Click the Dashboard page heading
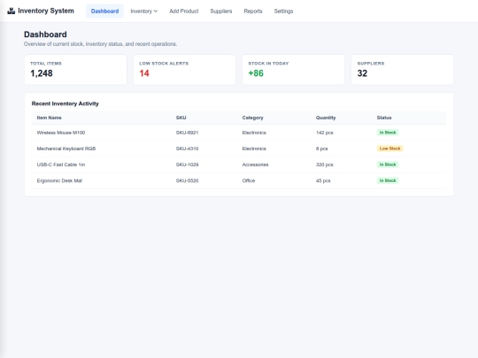This screenshot has height=358, width=478. click(45, 34)
